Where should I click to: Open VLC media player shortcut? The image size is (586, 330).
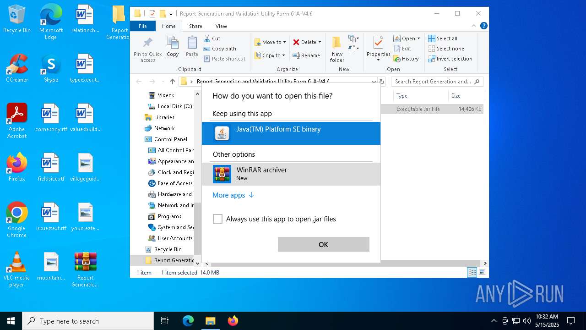17,269
